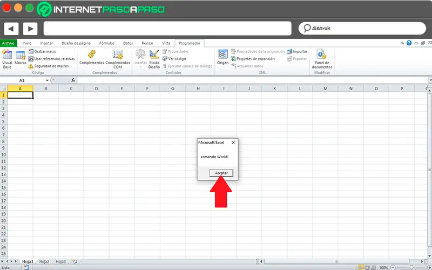Select the Hoja1 sheet tab
Viewport: 432px width, 270px height.
(28, 261)
